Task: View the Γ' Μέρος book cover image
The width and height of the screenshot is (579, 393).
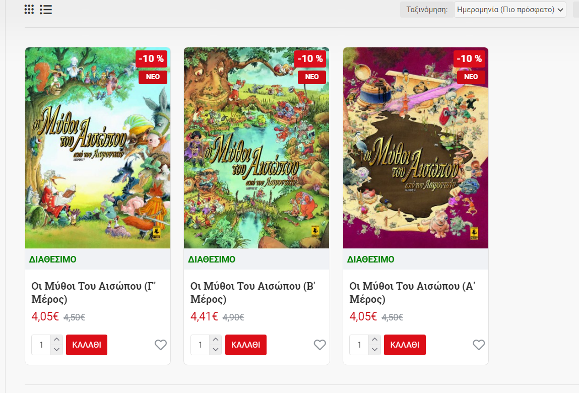Action: pyautogui.click(x=97, y=148)
